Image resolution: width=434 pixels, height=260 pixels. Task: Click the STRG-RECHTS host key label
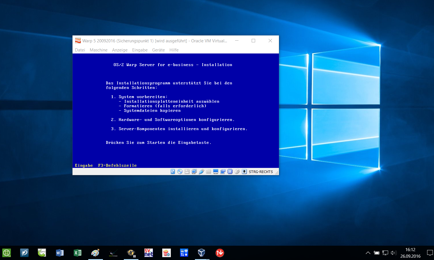[261, 172]
